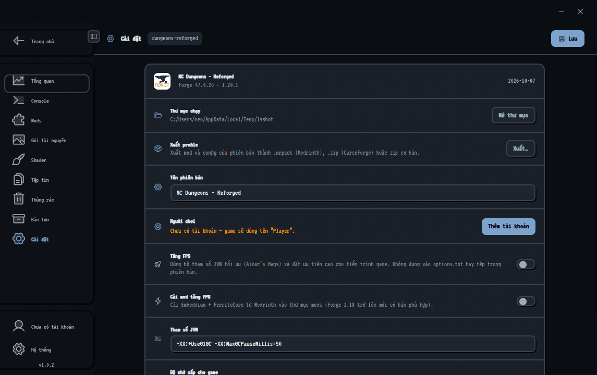Click the Thêm tài khoản button
The height and width of the screenshot is (375, 597).
pyautogui.click(x=508, y=226)
